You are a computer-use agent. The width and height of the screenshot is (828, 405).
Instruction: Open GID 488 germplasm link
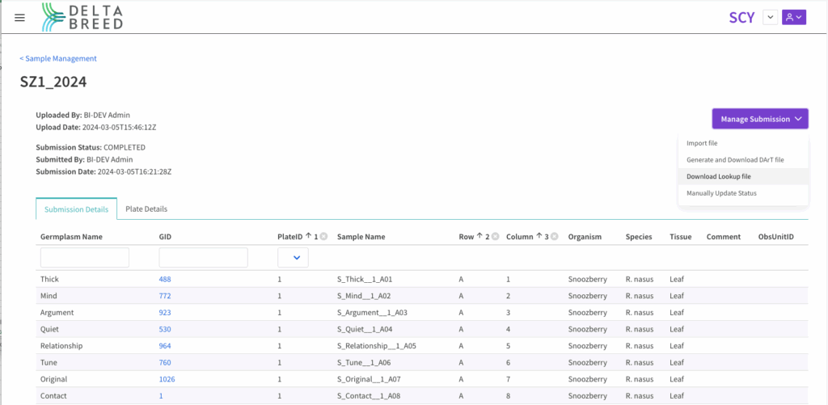[165, 279]
